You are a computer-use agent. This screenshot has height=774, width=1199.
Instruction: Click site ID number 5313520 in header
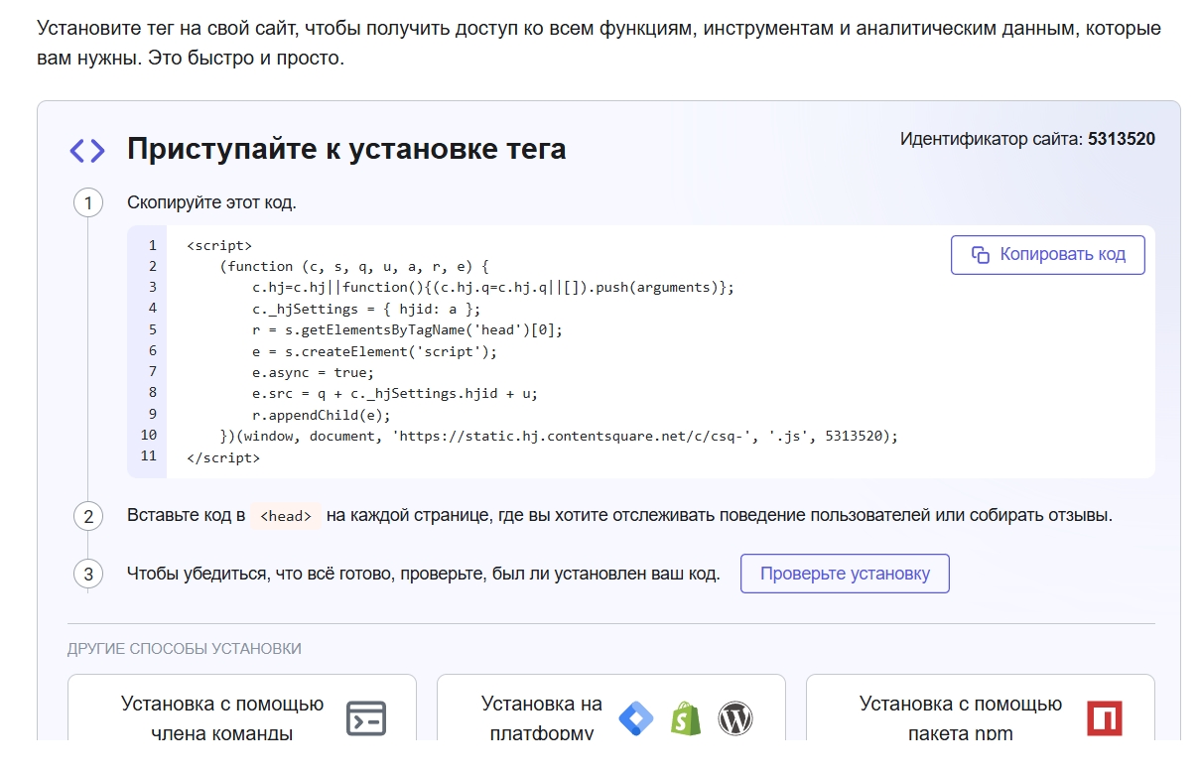pos(1122,139)
